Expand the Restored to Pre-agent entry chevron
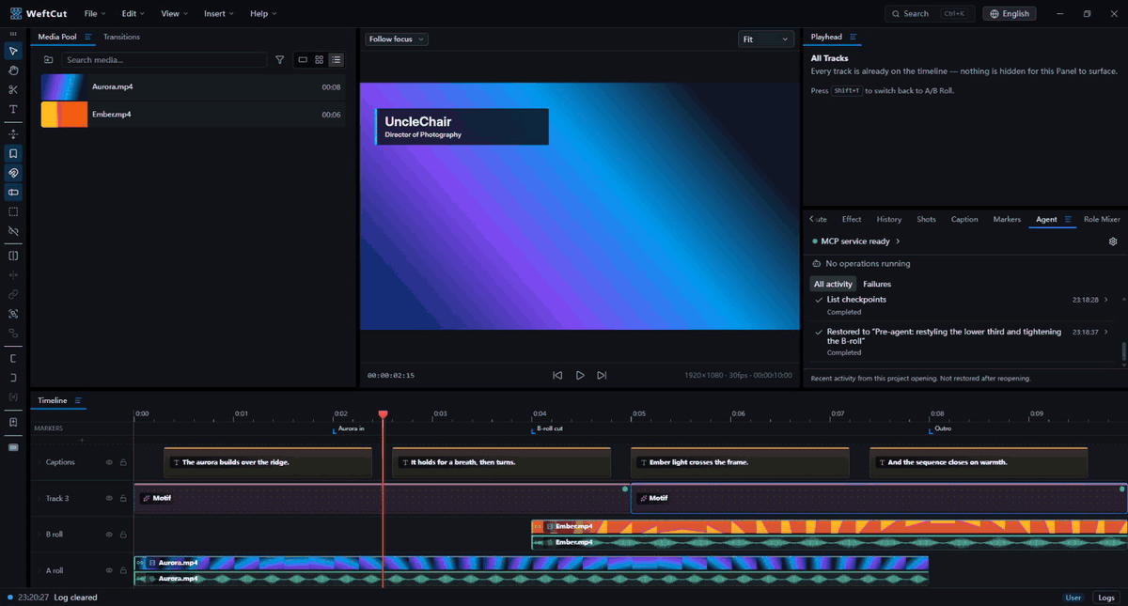This screenshot has height=606, width=1128. [x=1105, y=332]
